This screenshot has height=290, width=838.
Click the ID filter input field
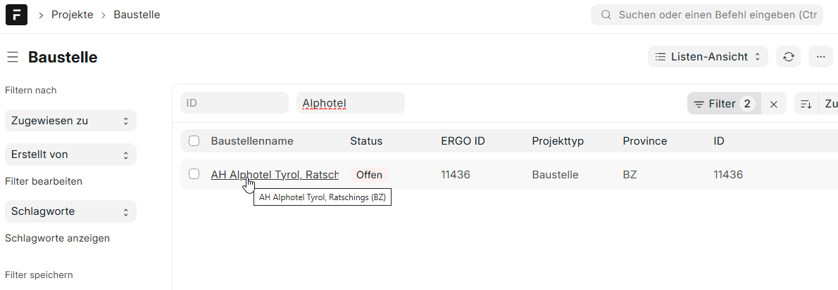click(234, 103)
